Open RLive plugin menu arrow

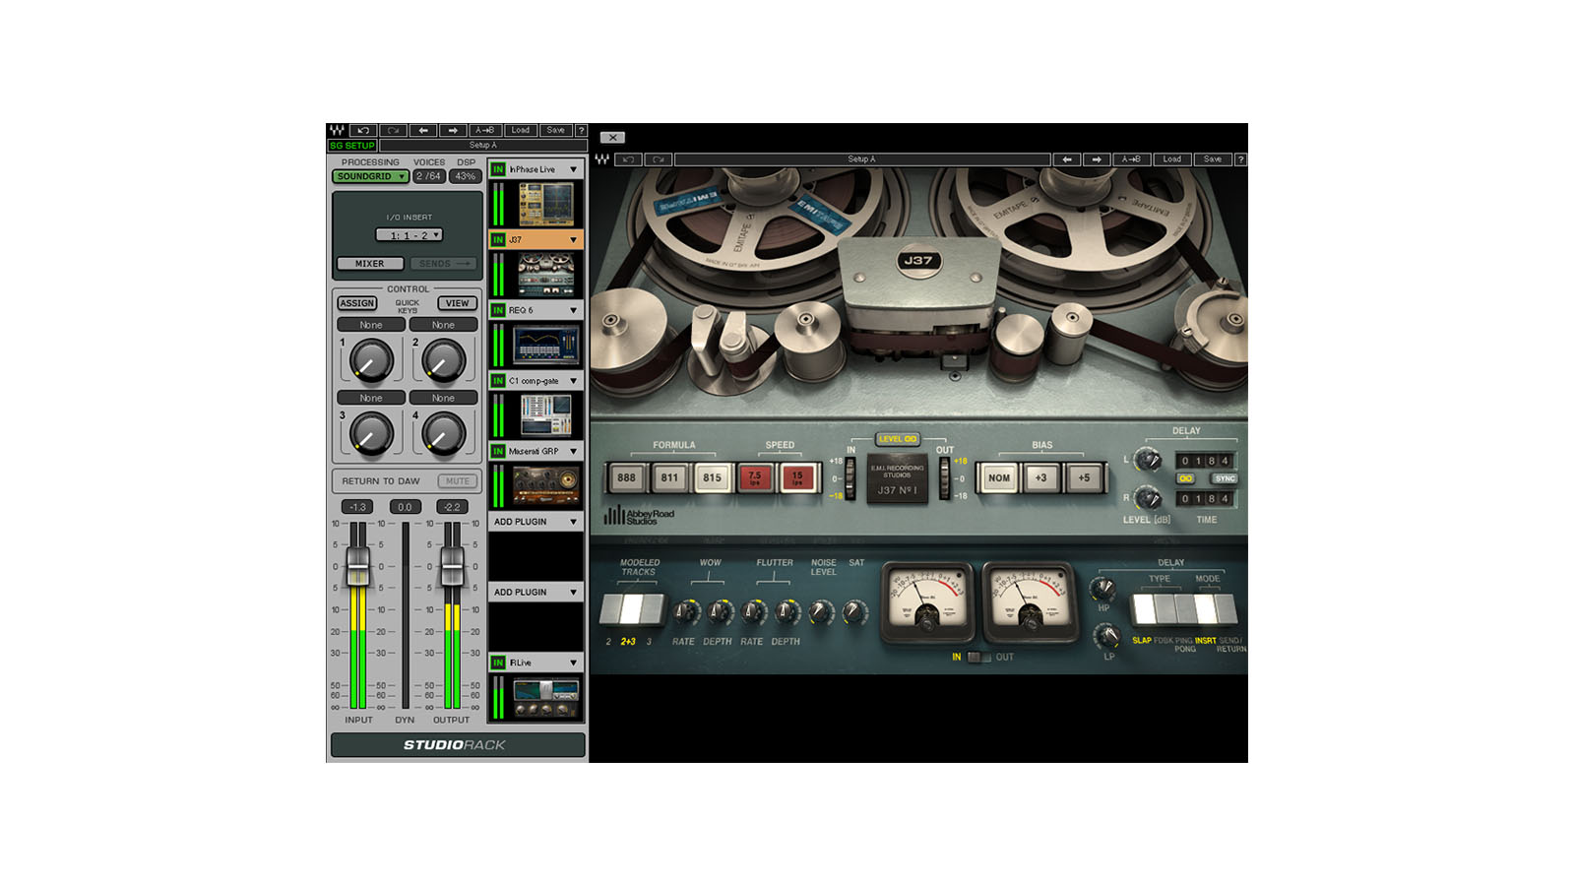(573, 663)
